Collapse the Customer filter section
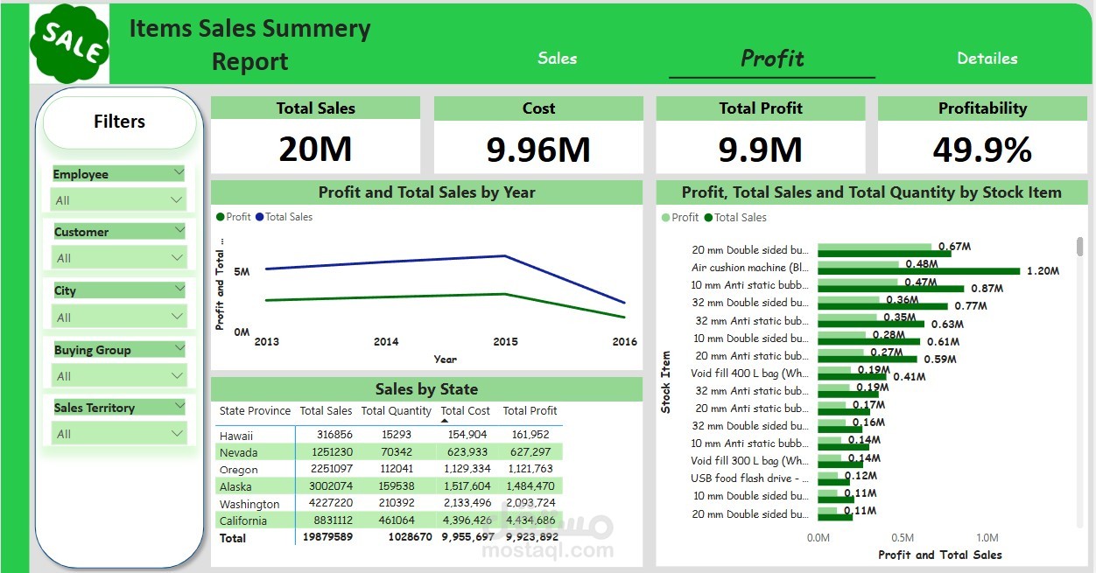The width and height of the screenshot is (1096, 573). click(x=178, y=231)
